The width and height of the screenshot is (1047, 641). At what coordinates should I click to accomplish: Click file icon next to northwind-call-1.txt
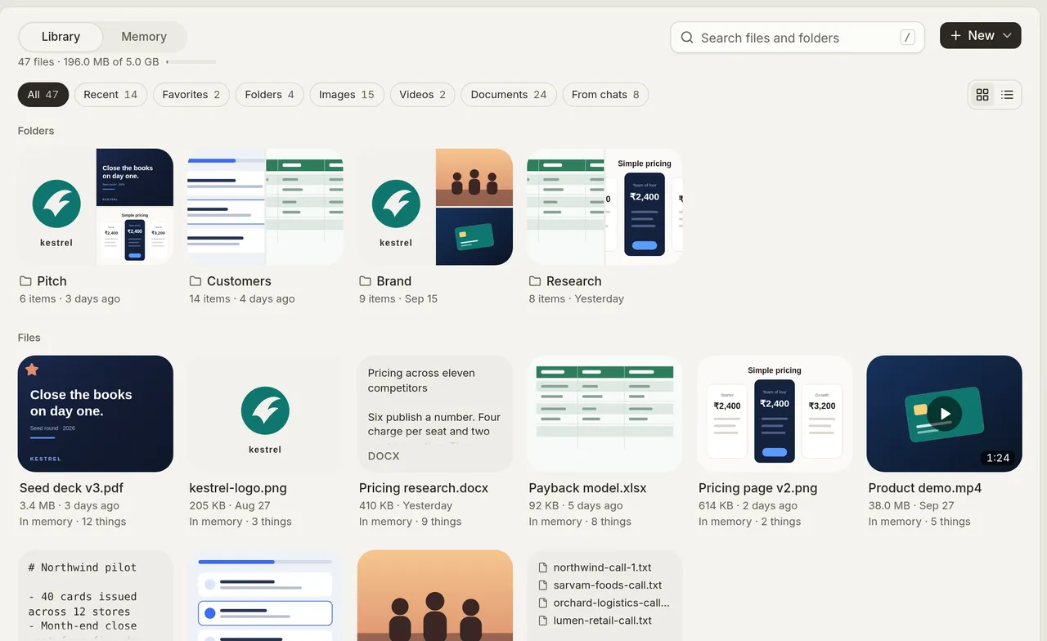pyautogui.click(x=542, y=567)
